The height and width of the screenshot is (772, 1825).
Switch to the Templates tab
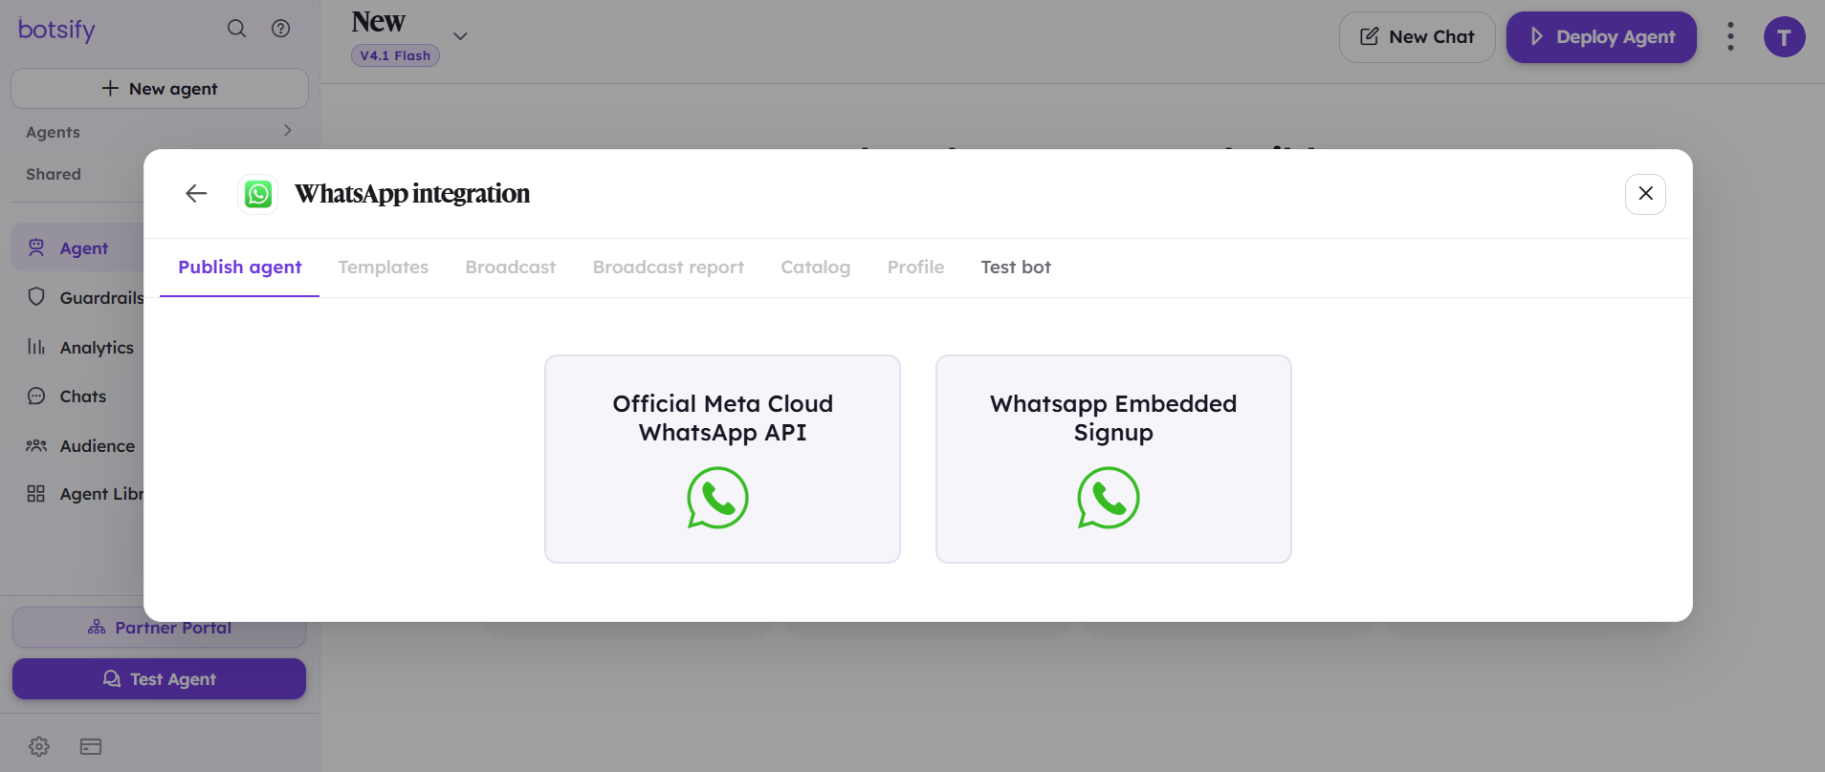[x=384, y=268]
